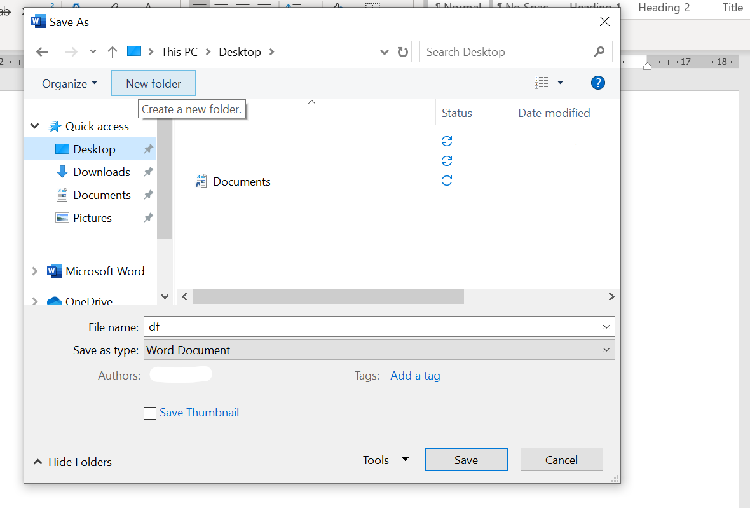Click Hide Folders
The image size is (750, 508).
point(72,462)
